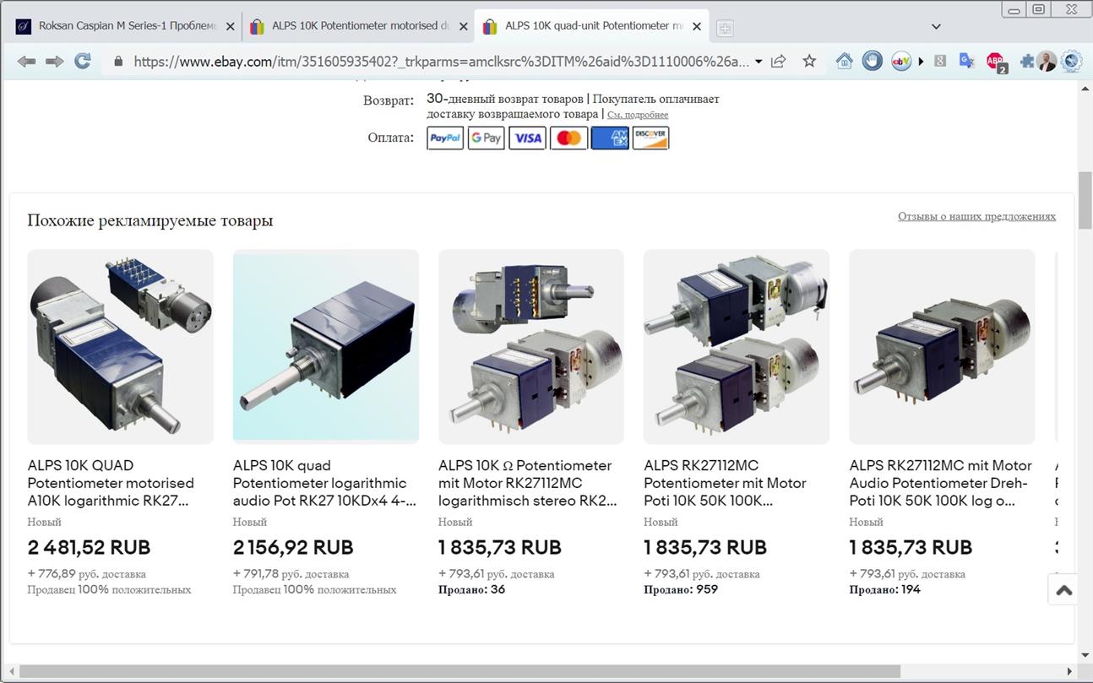Expand the hidden extensions arrow after eBay
This screenshot has width=1093, height=683.
(x=921, y=62)
